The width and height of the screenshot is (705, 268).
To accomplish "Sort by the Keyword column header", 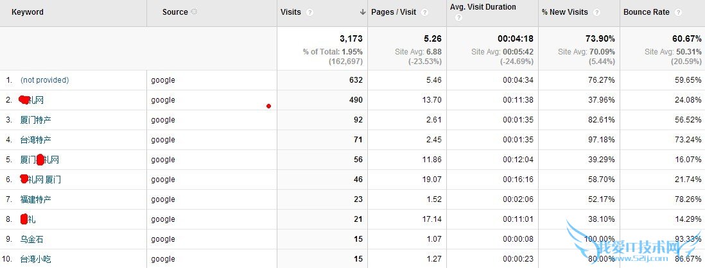I will [x=28, y=12].
